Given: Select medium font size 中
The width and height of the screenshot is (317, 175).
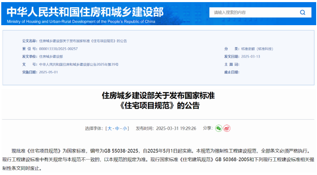Looking at the screenshot, I should (117, 128).
